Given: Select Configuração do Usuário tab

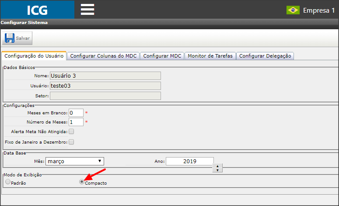Looking at the screenshot, I should click(34, 56).
